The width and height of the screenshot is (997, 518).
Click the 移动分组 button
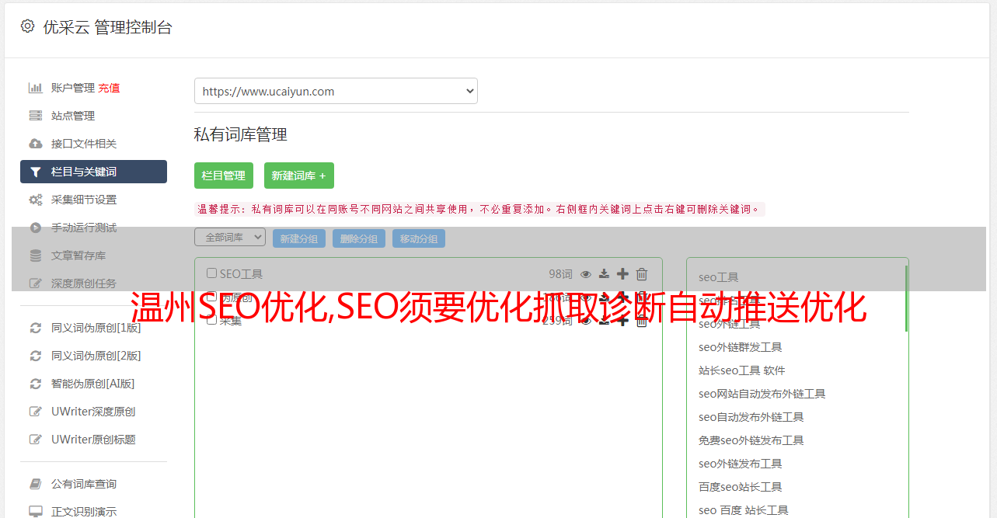click(x=419, y=238)
